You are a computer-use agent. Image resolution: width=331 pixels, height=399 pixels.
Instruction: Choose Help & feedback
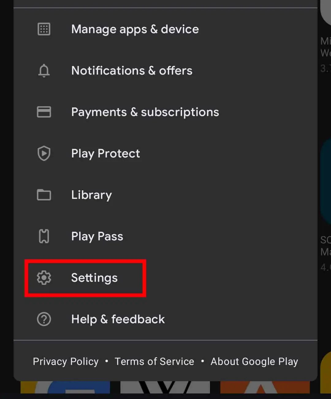[118, 319]
